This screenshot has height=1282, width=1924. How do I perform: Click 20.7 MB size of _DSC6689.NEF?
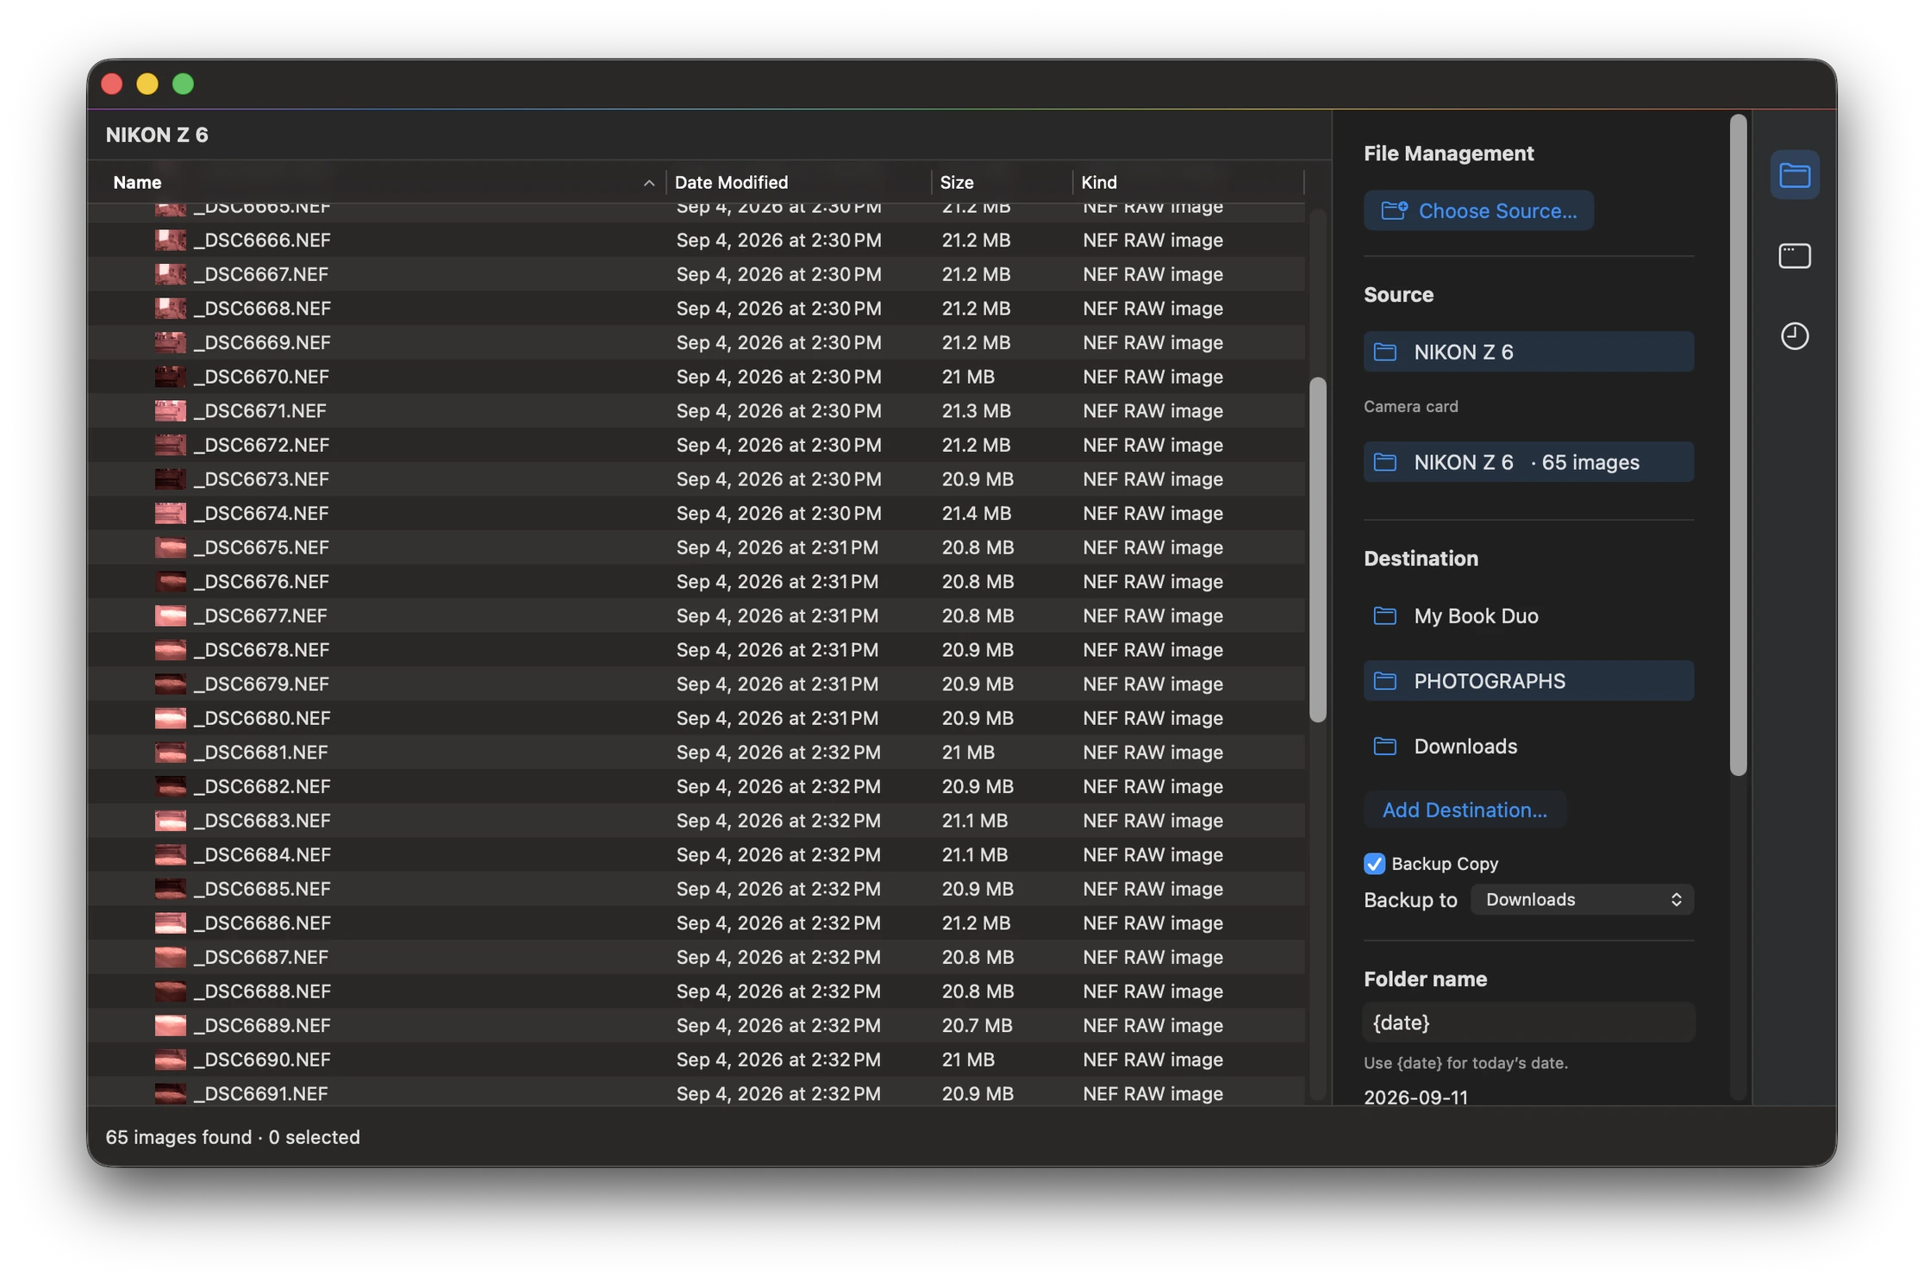(977, 1025)
